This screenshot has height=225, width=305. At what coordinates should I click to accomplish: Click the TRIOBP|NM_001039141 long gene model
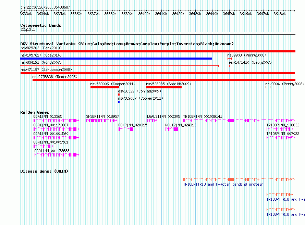click(x=239, y=121)
